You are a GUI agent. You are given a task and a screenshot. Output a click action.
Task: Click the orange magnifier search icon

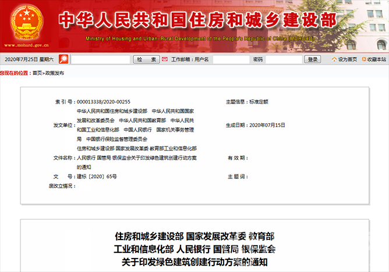(x=63, y=59)
